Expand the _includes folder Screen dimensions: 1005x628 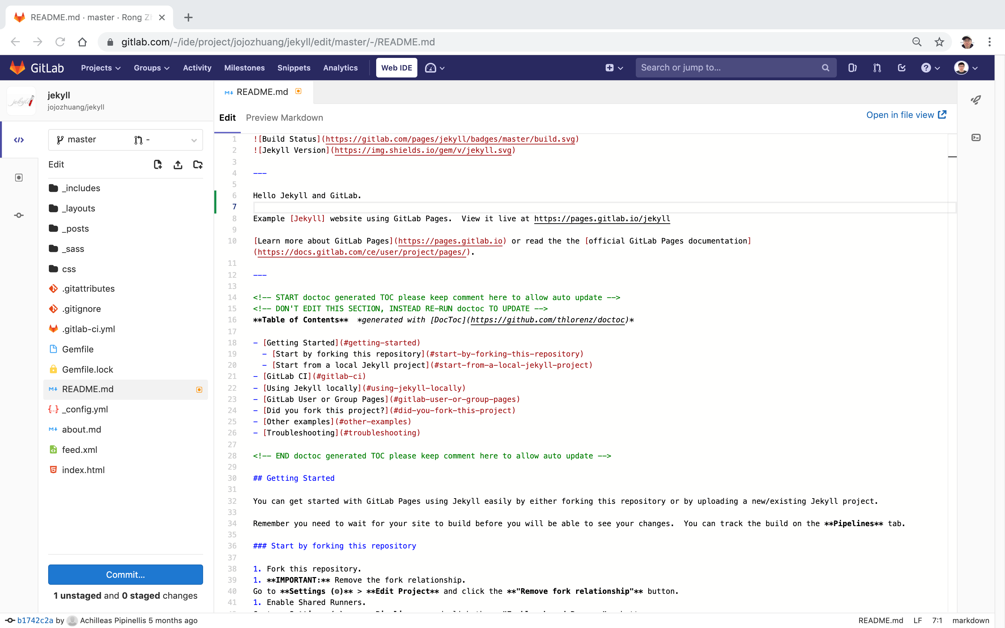125,188
